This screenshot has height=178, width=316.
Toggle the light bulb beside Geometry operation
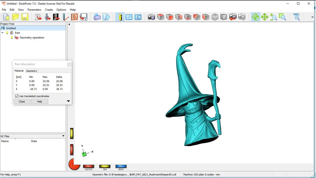coord(12,37)
